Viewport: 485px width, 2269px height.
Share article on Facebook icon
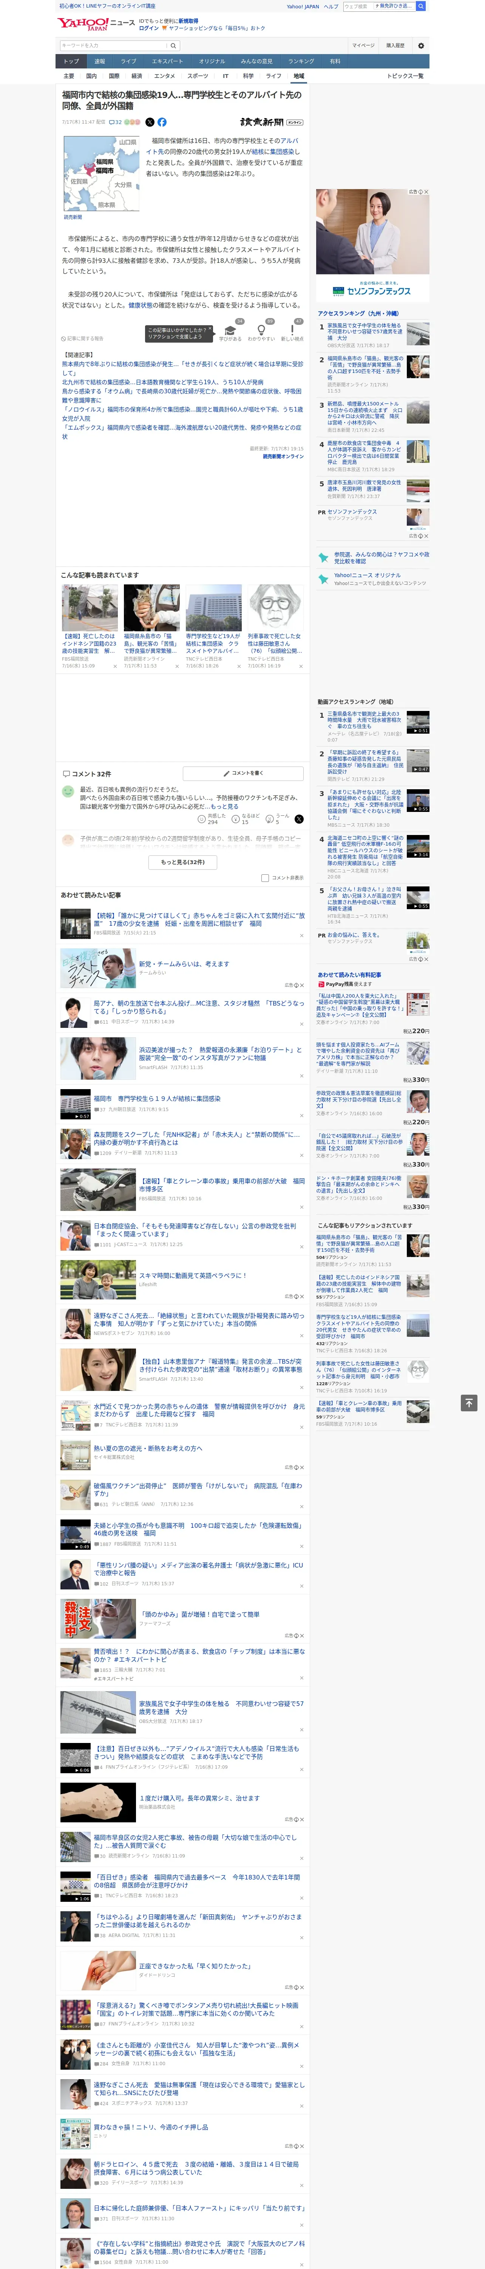click(162, 123)
